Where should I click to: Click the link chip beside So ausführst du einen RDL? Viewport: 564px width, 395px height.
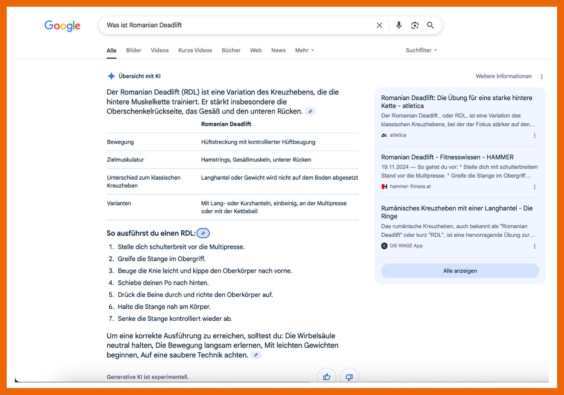coord(203,233)
